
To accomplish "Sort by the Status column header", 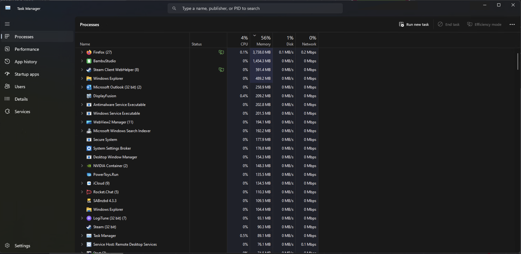I will (x=208, y=40).
